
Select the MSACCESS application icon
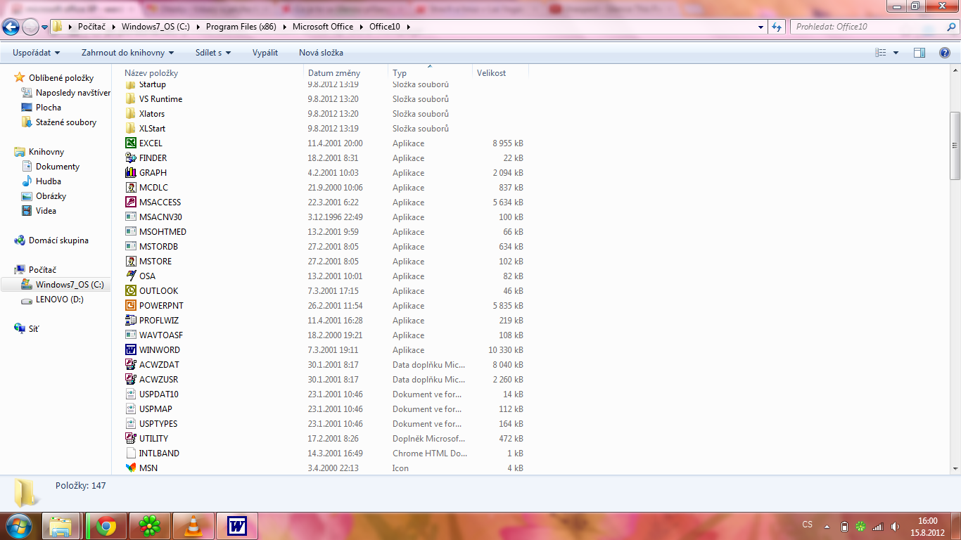tap(130, 202)
